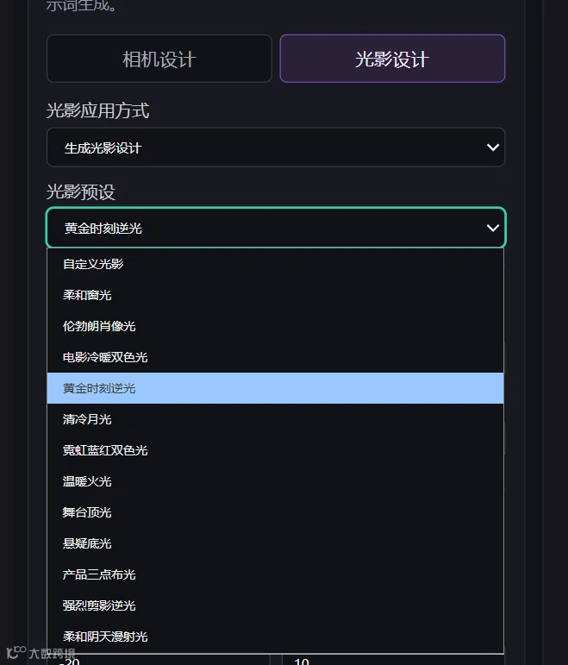Choose 霓虹蓝红双色光 from list
Screen dimensions: 568x665
tap(275, 450)
